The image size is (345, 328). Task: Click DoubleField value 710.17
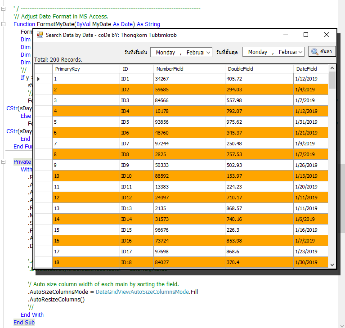coord(259,197)
